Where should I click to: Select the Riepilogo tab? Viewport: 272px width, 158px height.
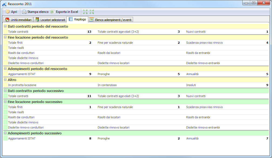pos(77,19)
